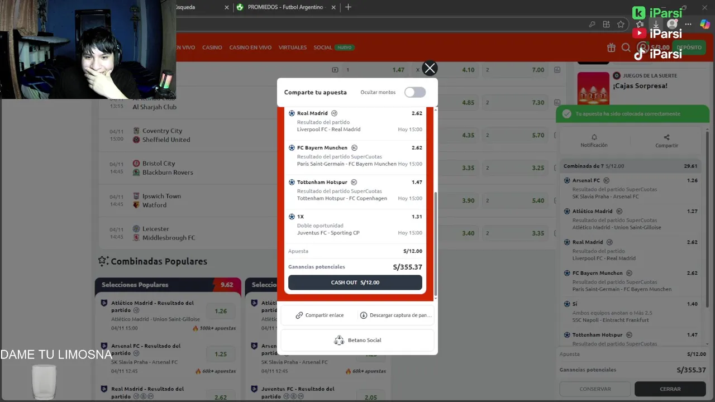Viewport: 715px width, 402px height.
Task: Download the bet slip screenshot capture
Action: click(x=396, y=315)
